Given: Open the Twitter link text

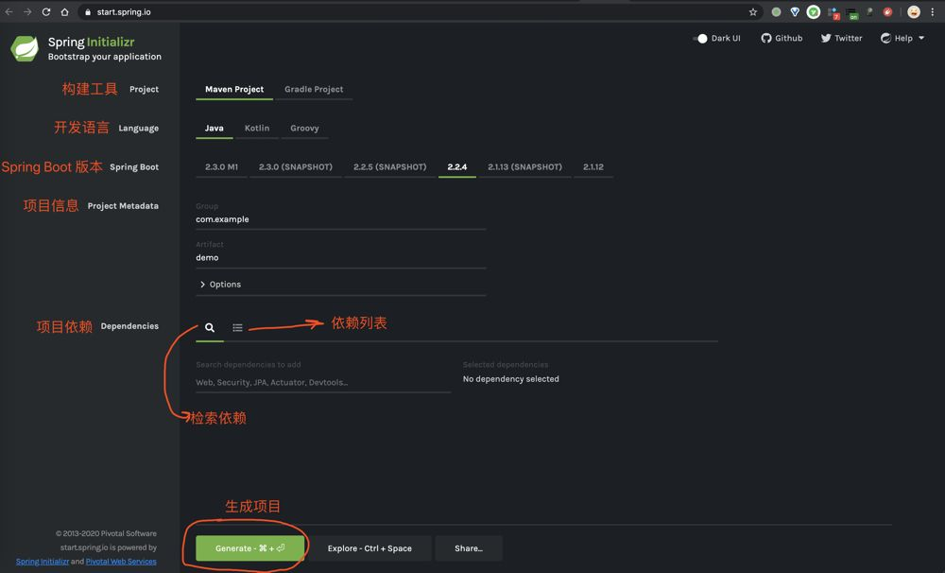Looking at the screenshot, I should 848,38.
